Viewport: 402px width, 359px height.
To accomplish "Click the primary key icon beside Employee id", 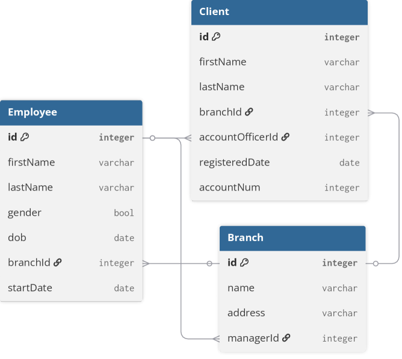I will 25,137.
